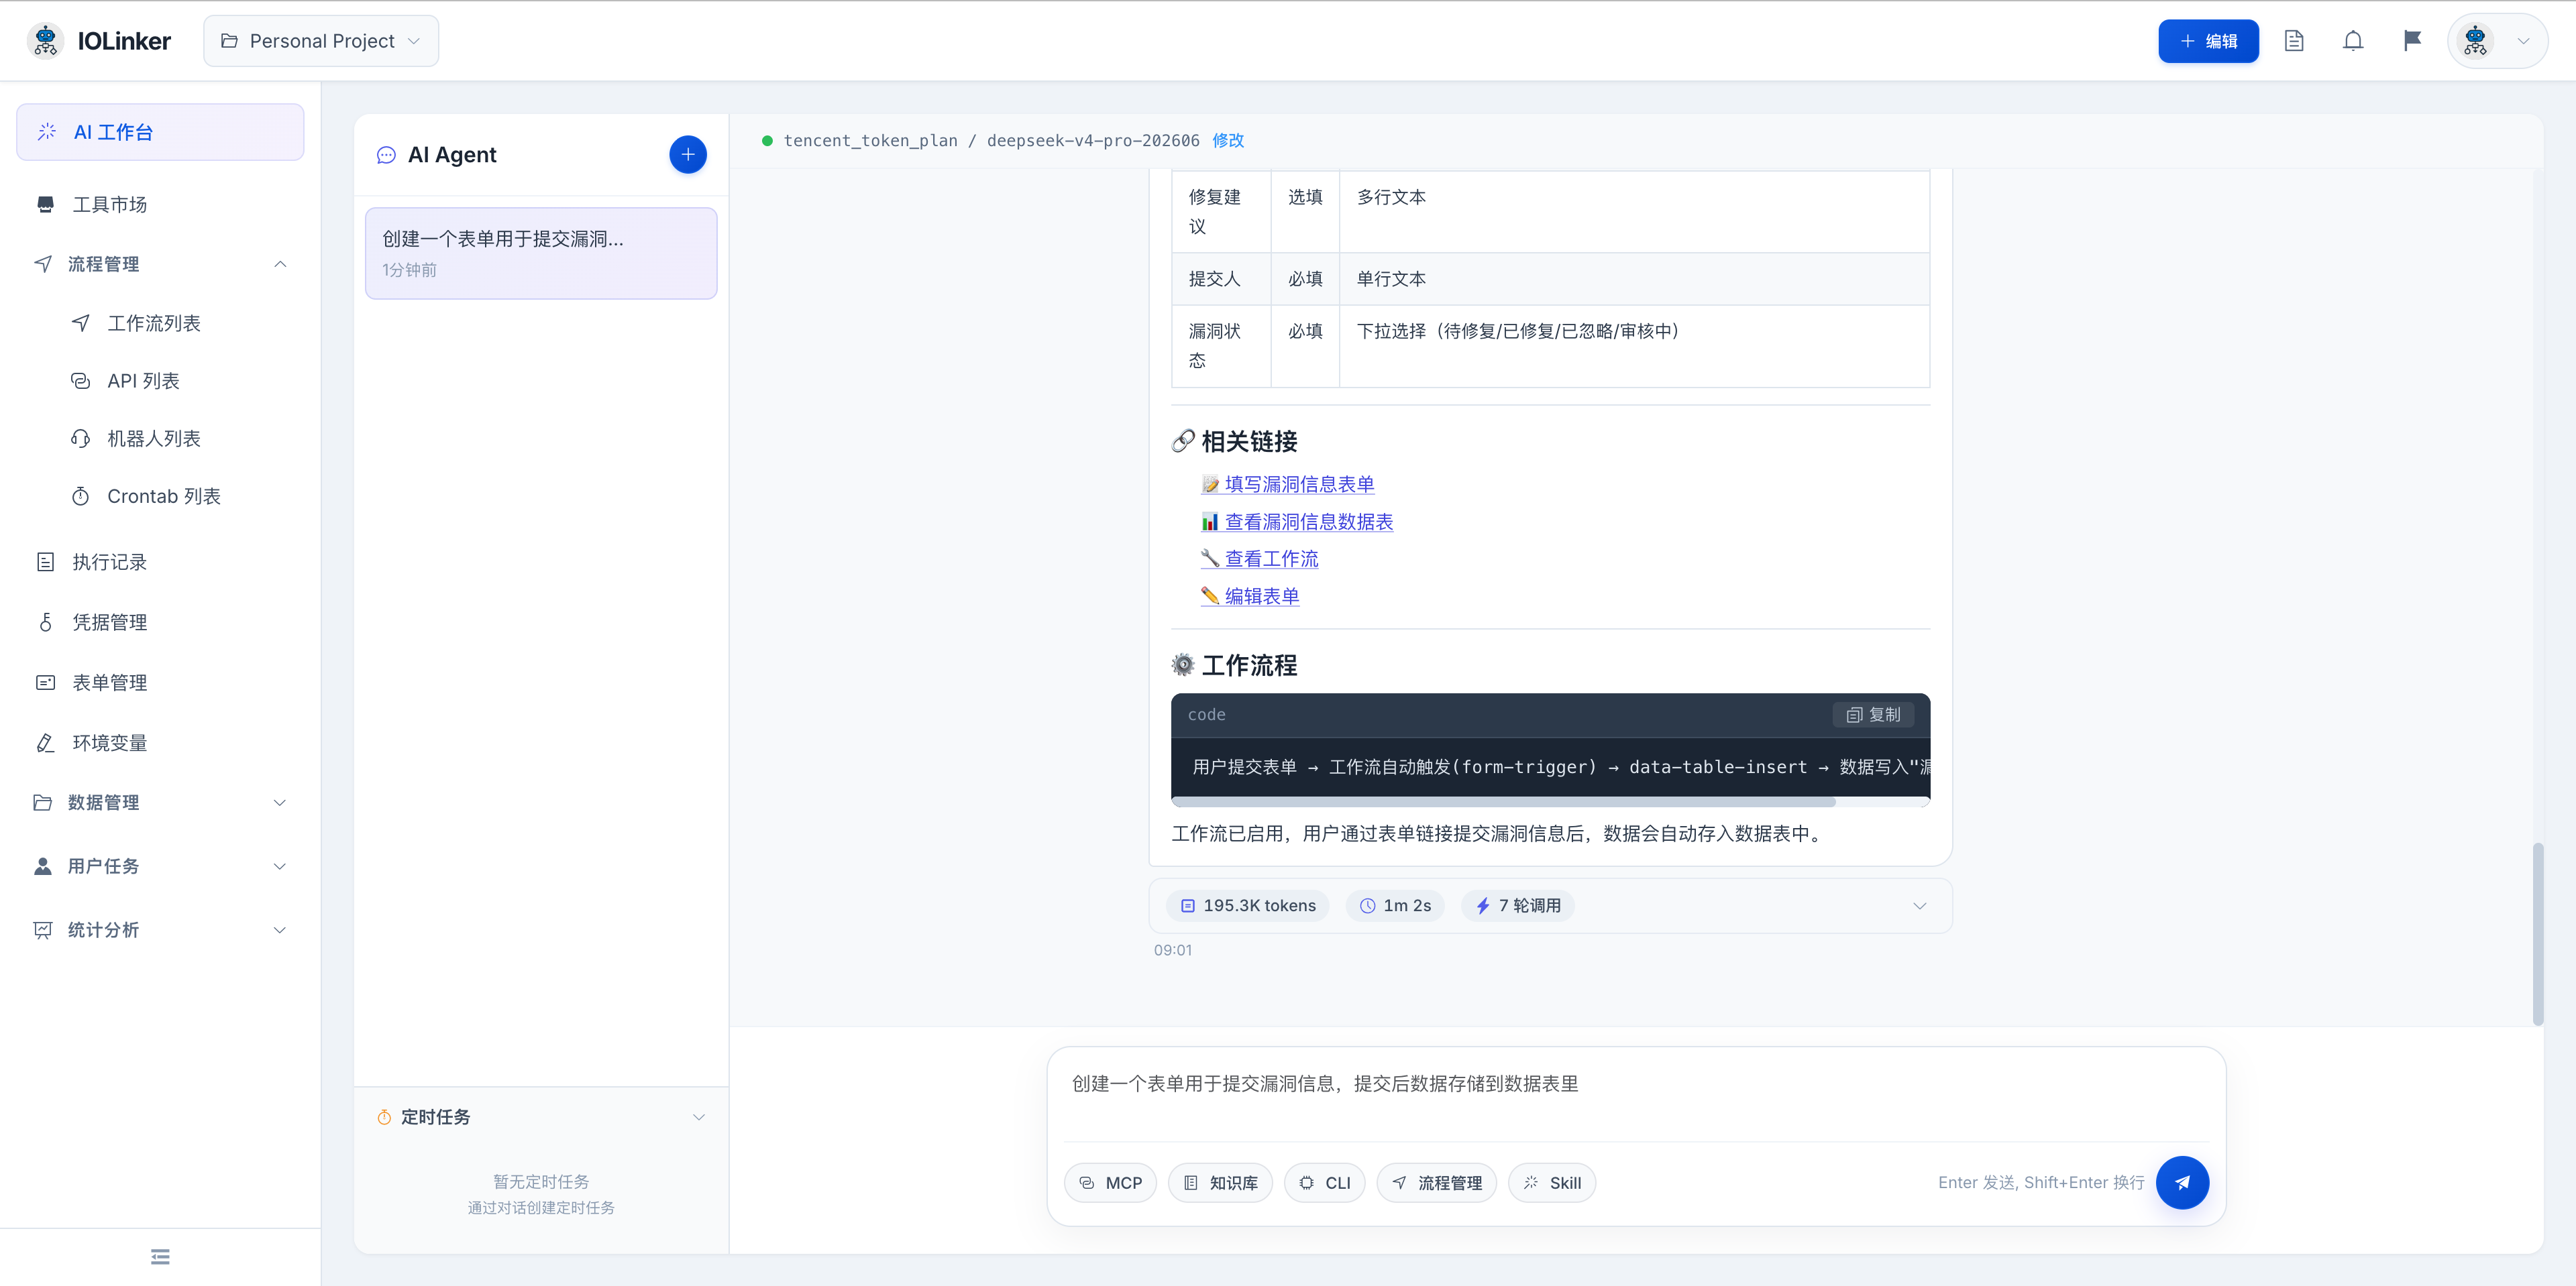Go to 执行记录 page

[160, 562]
